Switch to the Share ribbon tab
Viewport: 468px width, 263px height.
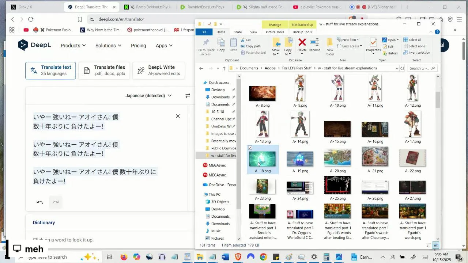point(238,32)
